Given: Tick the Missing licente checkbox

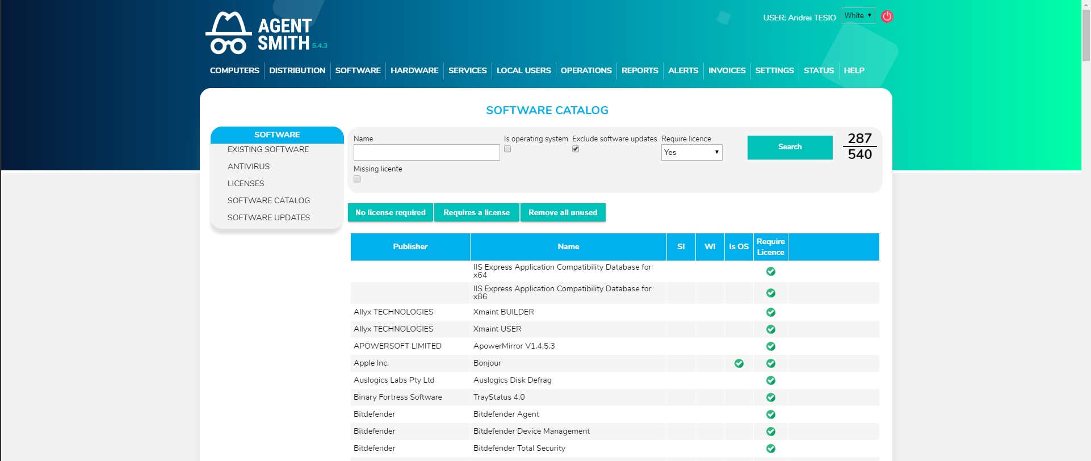Looking at the screenshot, I should pyautogui.click(x=357, y=179).
